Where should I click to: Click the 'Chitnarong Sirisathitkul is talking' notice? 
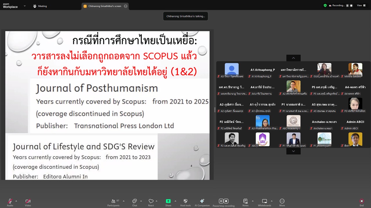[185, 16]
